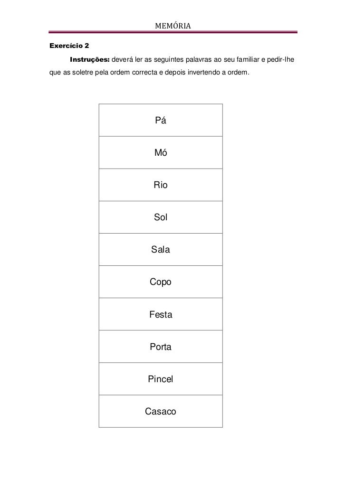The height and width of the screenshot is (489, 346).
Task: Select the table cell containing Pincel
Action: [161, 379]
